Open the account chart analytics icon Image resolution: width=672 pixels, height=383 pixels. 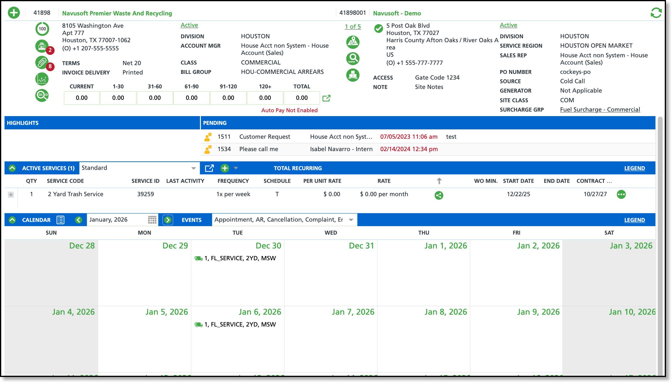pyautogui.click(x=42, y=79)
